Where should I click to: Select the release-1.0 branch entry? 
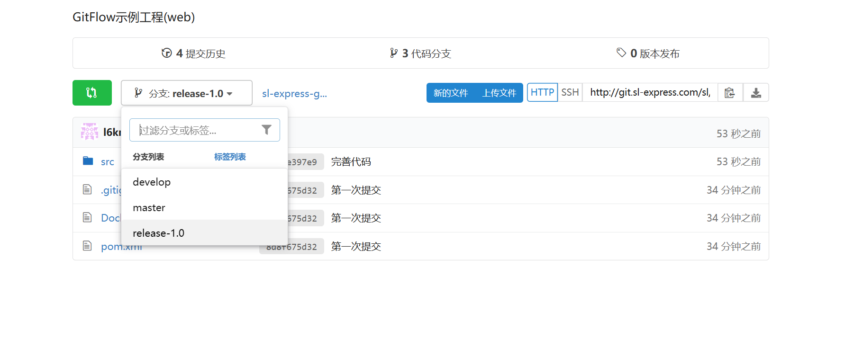click(204, 233)
